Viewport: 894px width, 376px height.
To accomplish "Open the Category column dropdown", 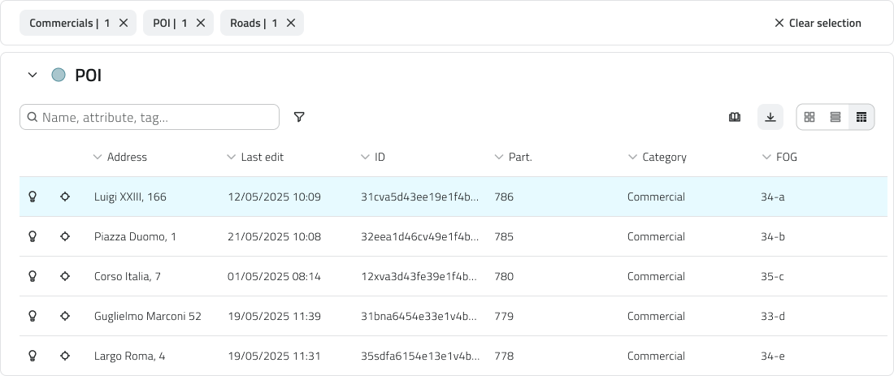I will point(632,157).
